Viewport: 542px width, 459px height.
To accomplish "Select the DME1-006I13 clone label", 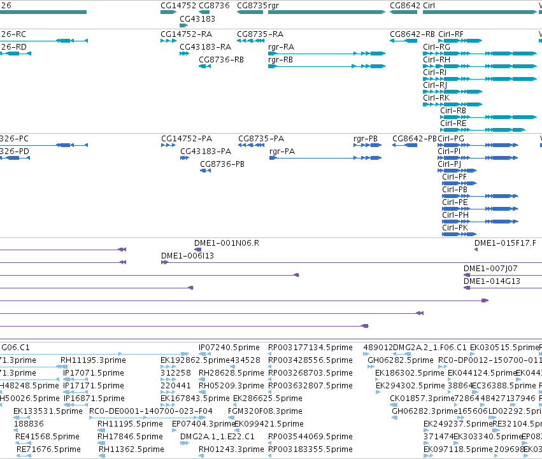I will tap(187, 257).
